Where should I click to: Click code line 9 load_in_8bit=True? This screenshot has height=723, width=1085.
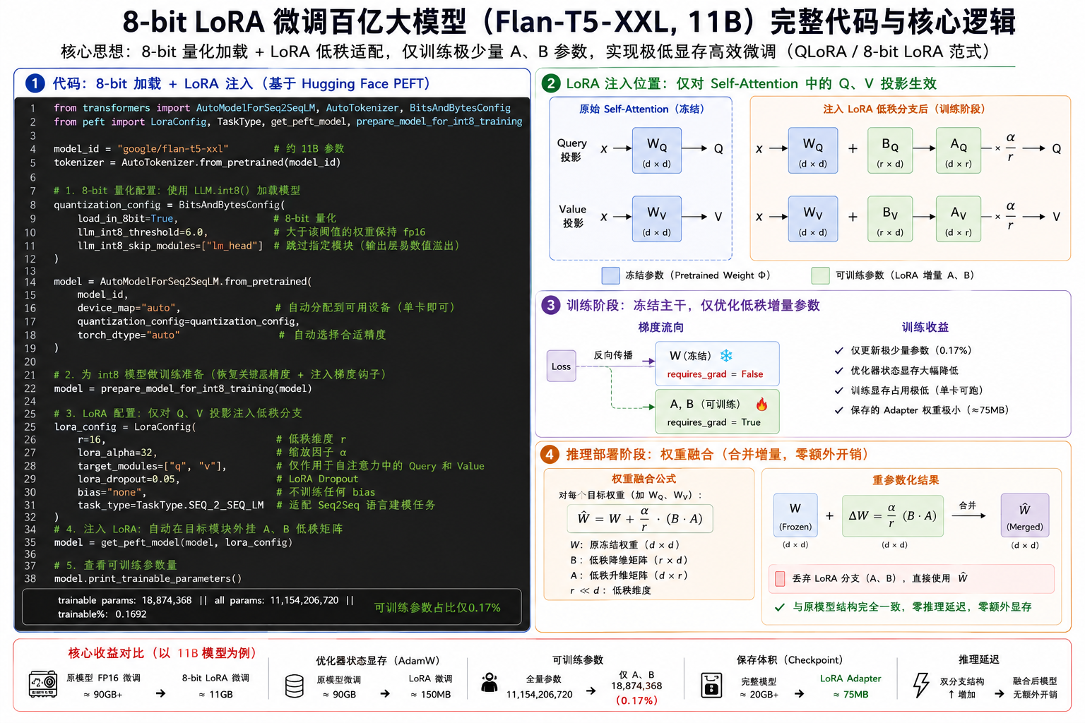[x=127, y=218]
